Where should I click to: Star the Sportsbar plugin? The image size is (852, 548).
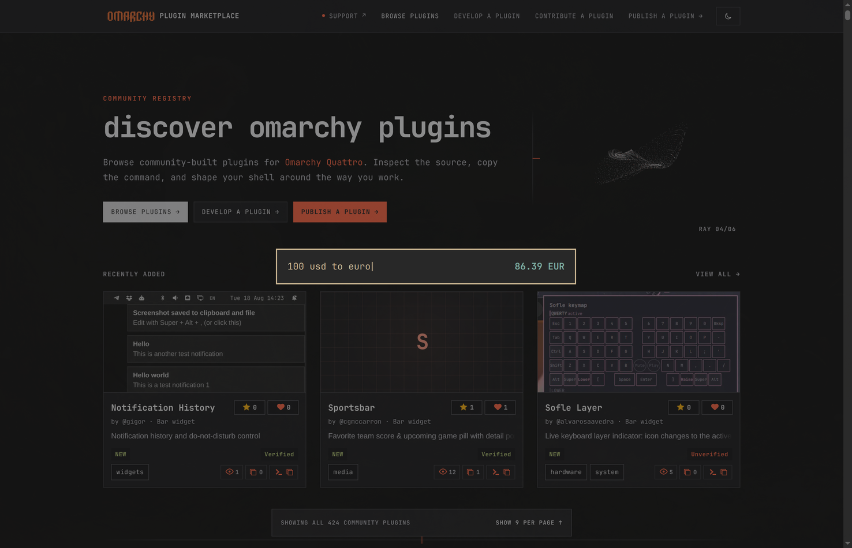(466, 407)
